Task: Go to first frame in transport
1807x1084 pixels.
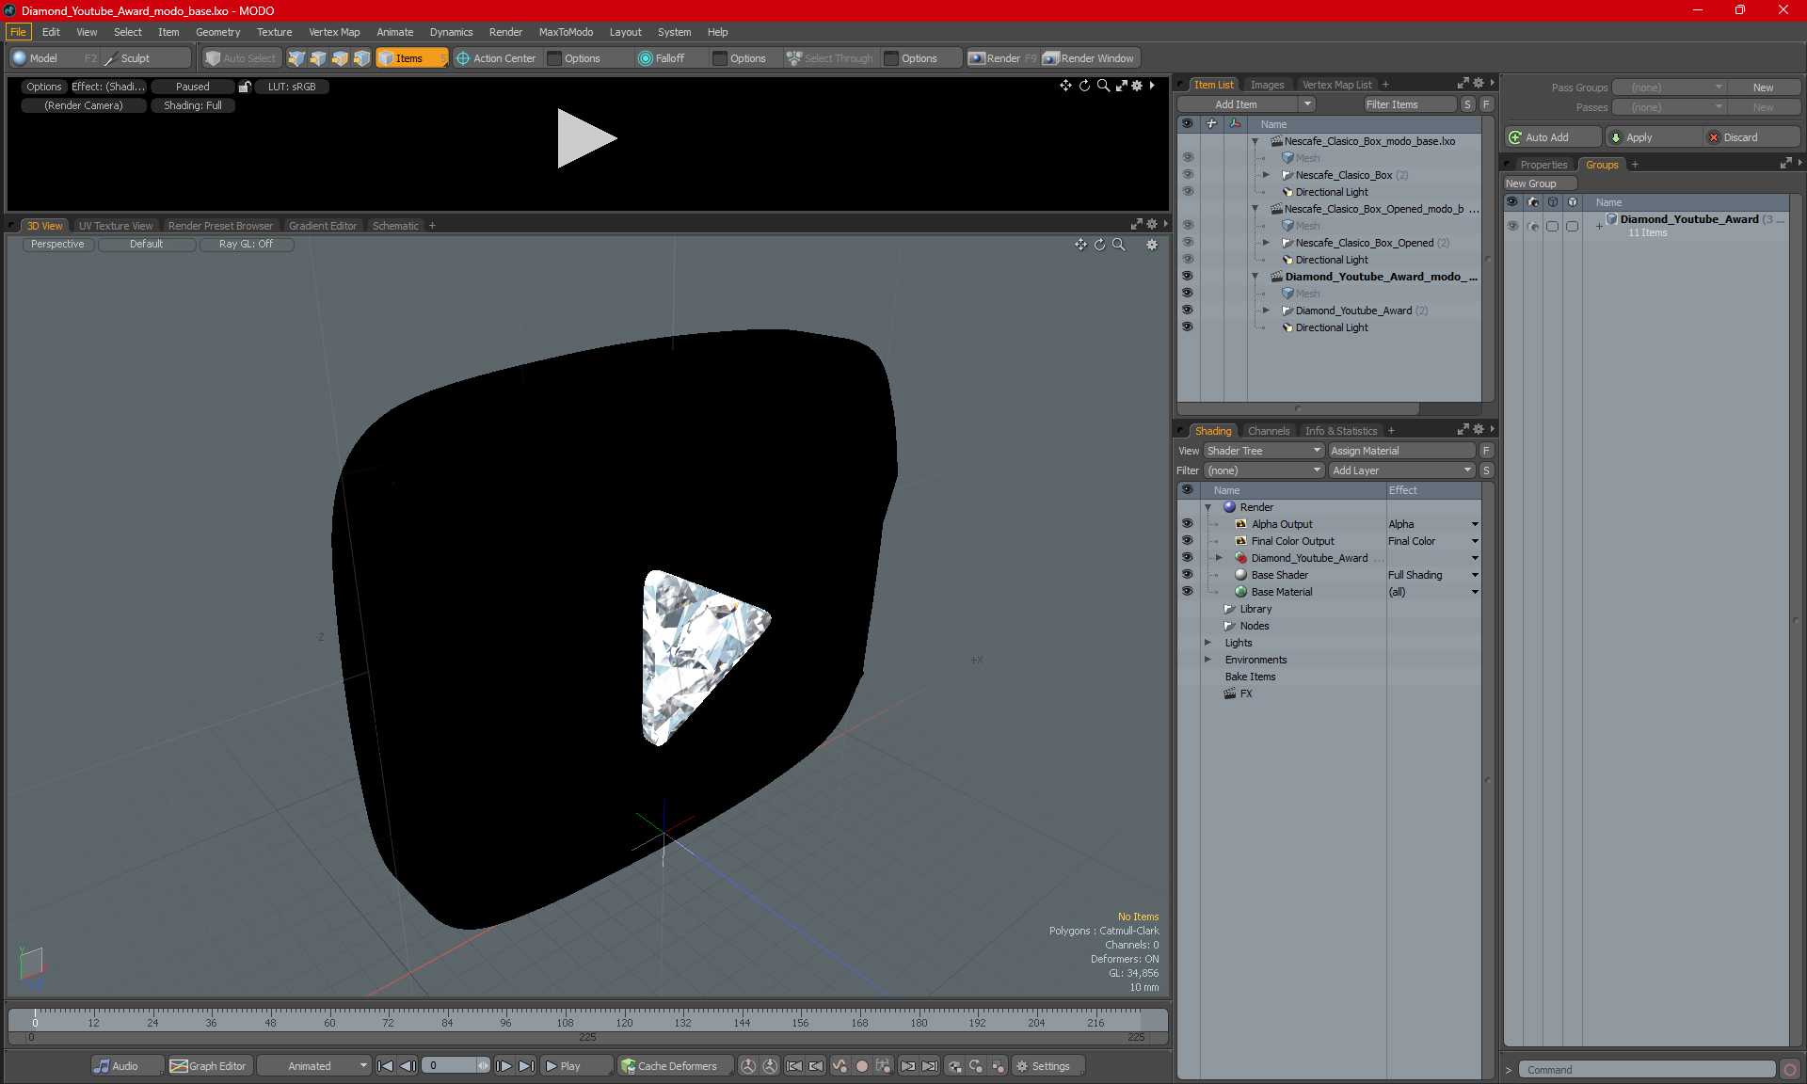Action: pyautogui.click(x=385, y=1066)
